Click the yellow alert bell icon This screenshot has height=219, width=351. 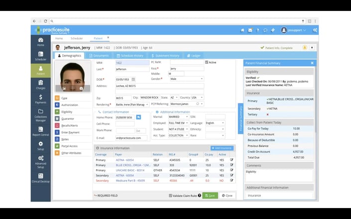[x=305, y=48]
